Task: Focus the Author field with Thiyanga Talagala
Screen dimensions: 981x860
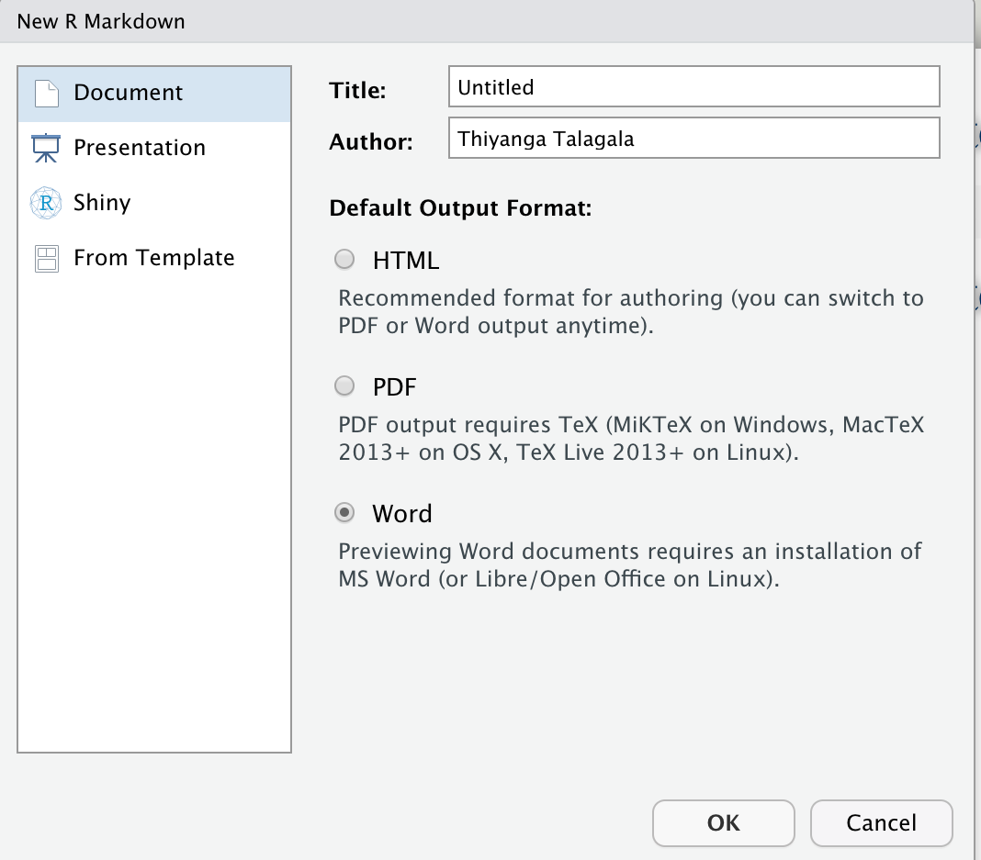Action: (693, 139)
